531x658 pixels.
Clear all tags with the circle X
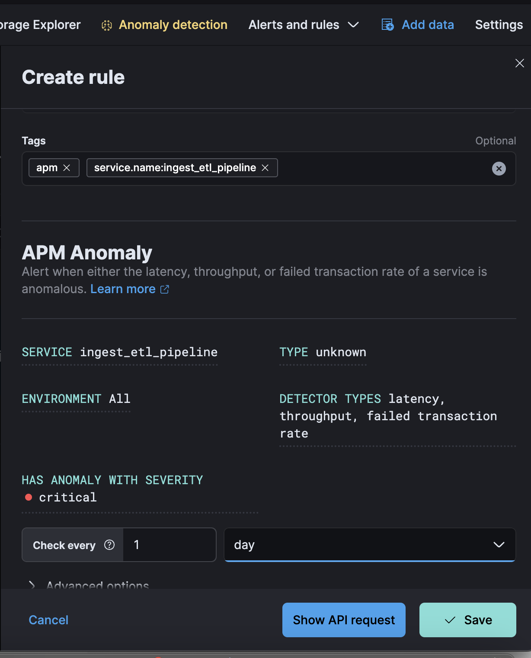click(499, 169)
